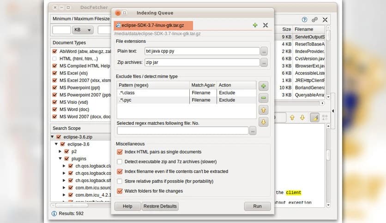Viewport: 386px width, 223px height.
Task: Expand the com.ibm.icu.source tree node
Action: pyautogui.click(x=64, y=188)
